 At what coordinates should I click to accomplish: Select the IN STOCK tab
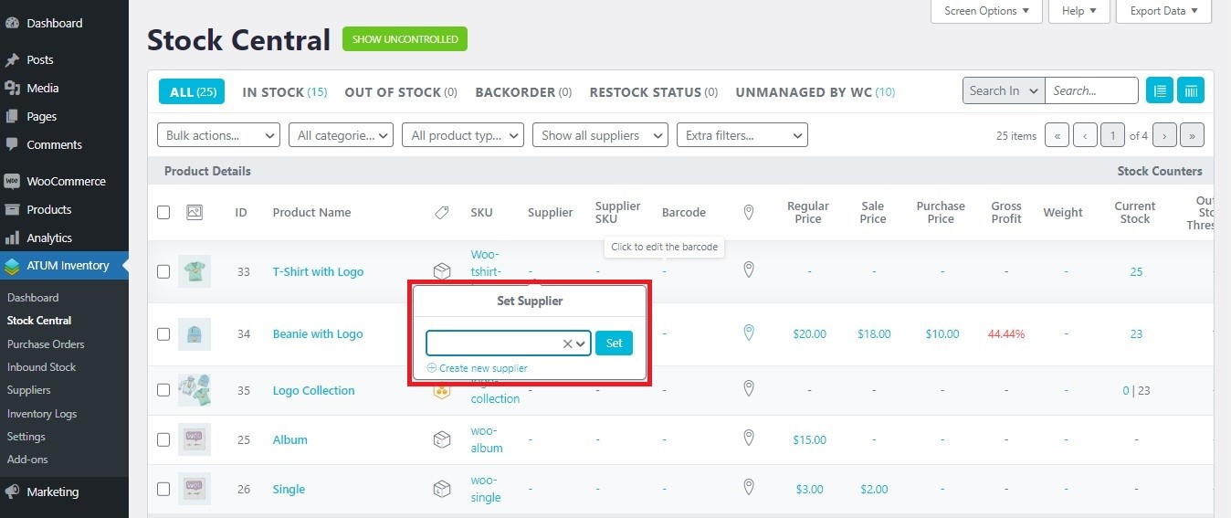coord(284,91)
